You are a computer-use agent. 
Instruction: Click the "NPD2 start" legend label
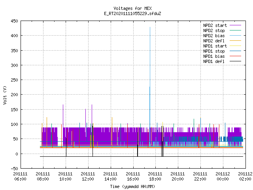click(215, 25)
